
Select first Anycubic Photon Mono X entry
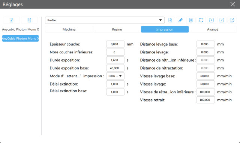pyautogui.click(x=20, y=29)
